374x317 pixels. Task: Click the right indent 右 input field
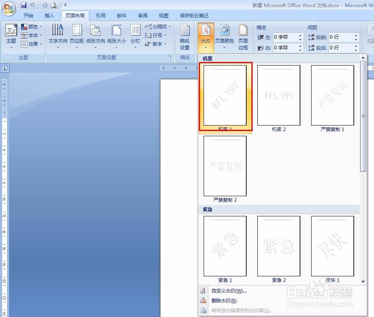point(285,48)
